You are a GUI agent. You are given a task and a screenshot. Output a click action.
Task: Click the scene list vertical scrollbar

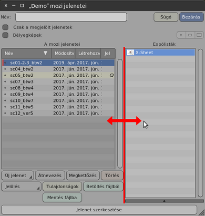[x=120, y=114]
